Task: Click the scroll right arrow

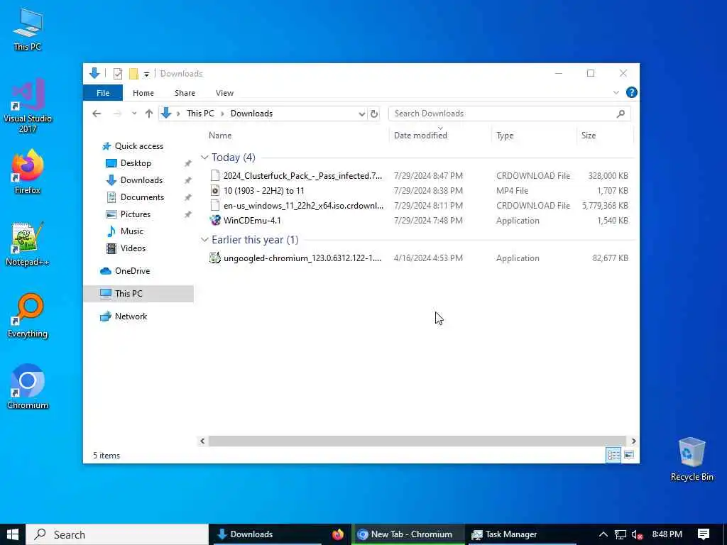Action: [633, 441]
